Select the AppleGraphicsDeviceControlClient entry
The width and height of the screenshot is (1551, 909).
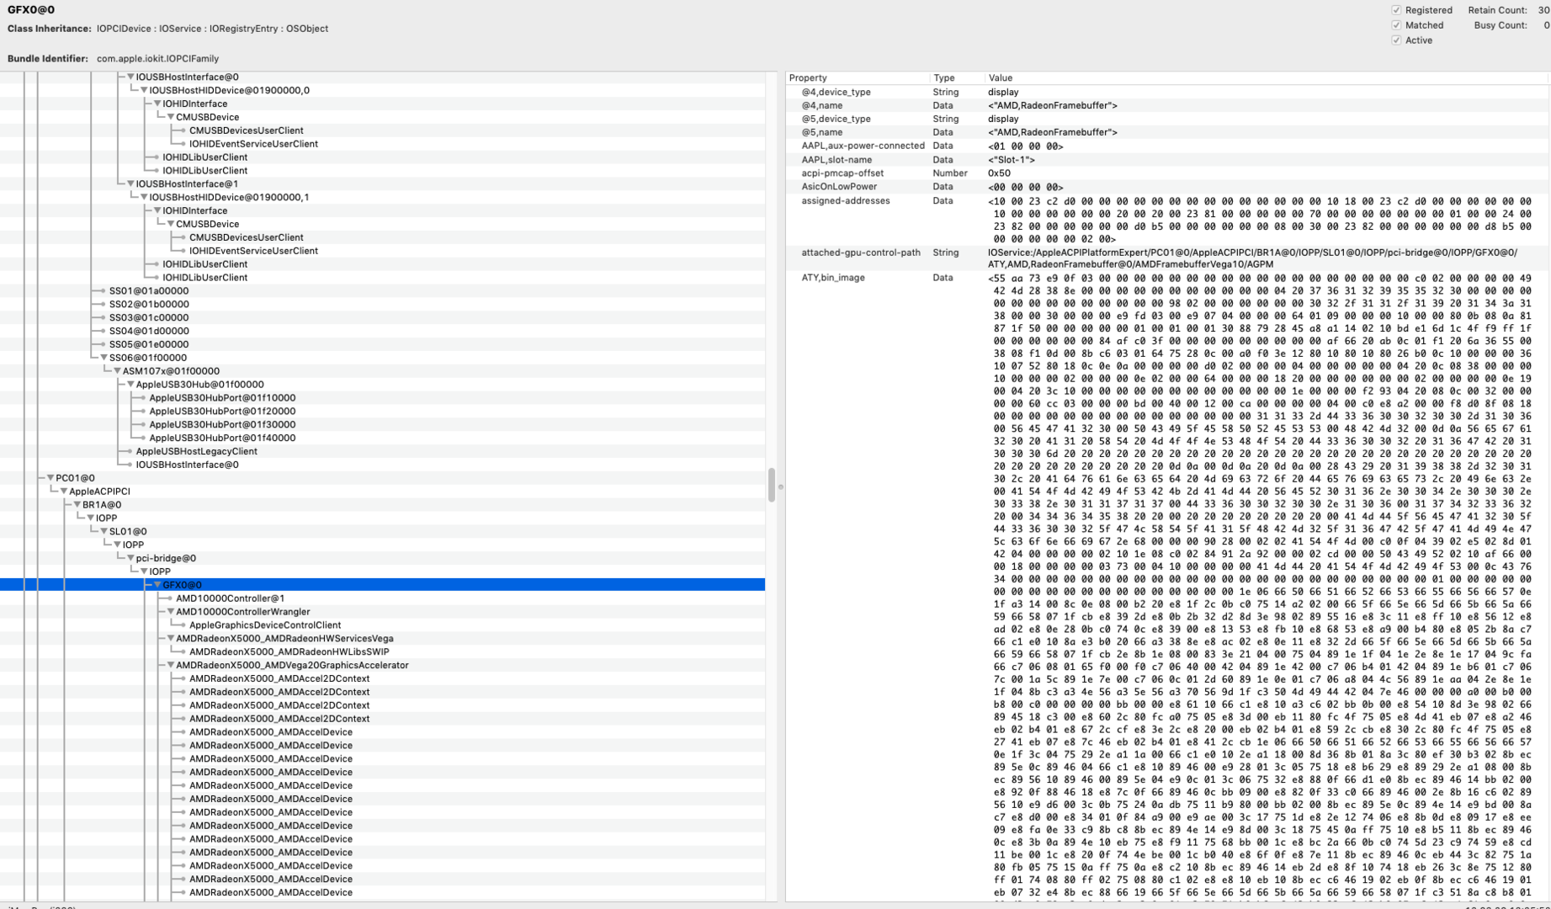[265, 625]
